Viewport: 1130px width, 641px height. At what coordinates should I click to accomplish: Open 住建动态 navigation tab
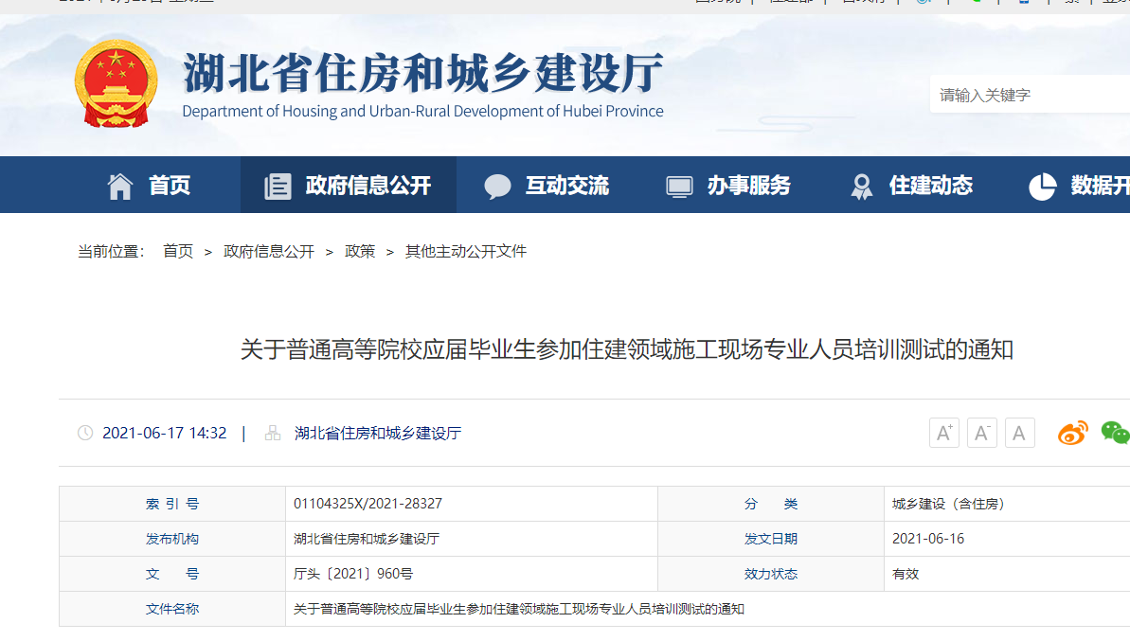pos(931,186)
